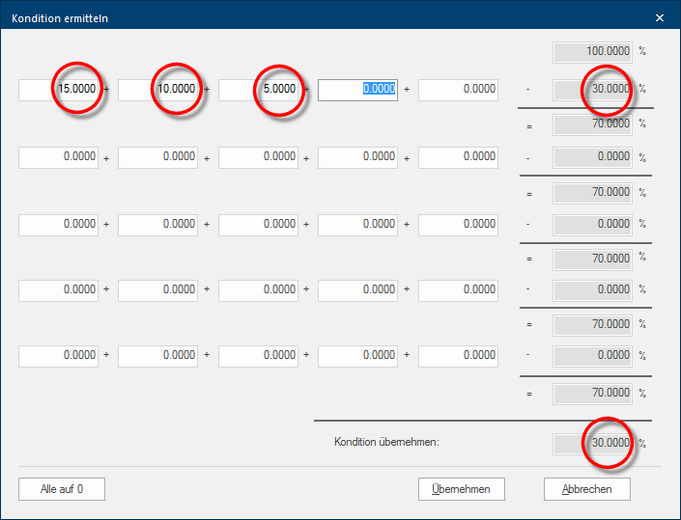Click the last 70.0000 result above Kondition line
Screen dimensions: 681x520
(592, 394)
